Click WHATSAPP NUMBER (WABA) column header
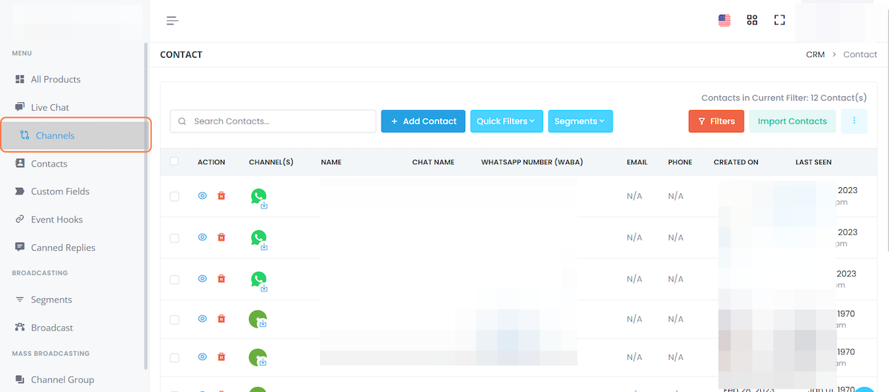 tap(532, 162)
